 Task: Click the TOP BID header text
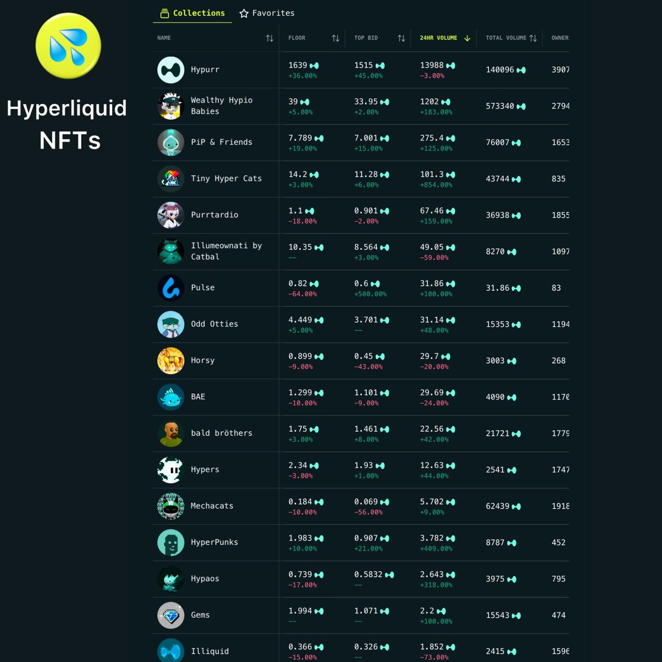pos(366,38)
